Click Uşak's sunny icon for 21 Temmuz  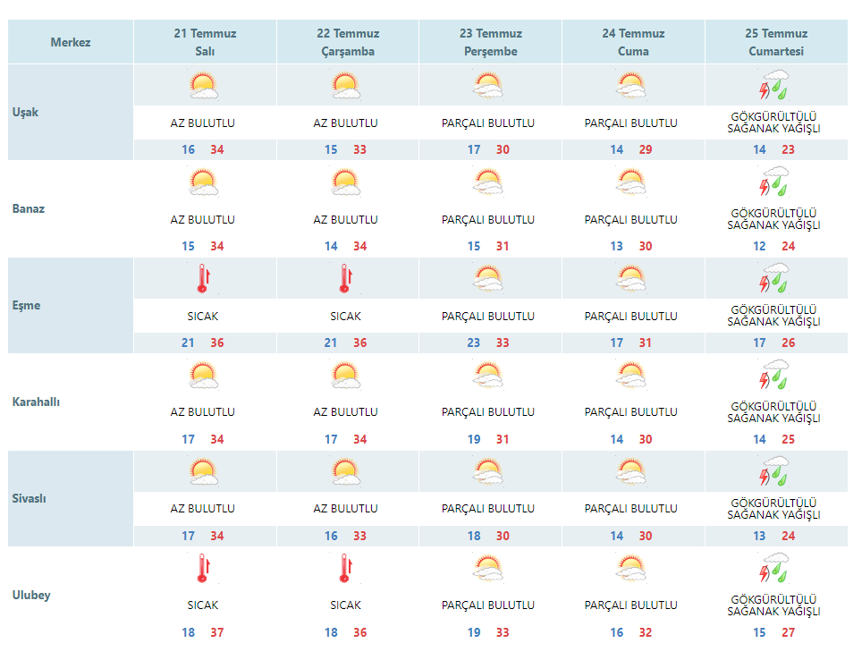pyautogui.click(x=204, y=86)
